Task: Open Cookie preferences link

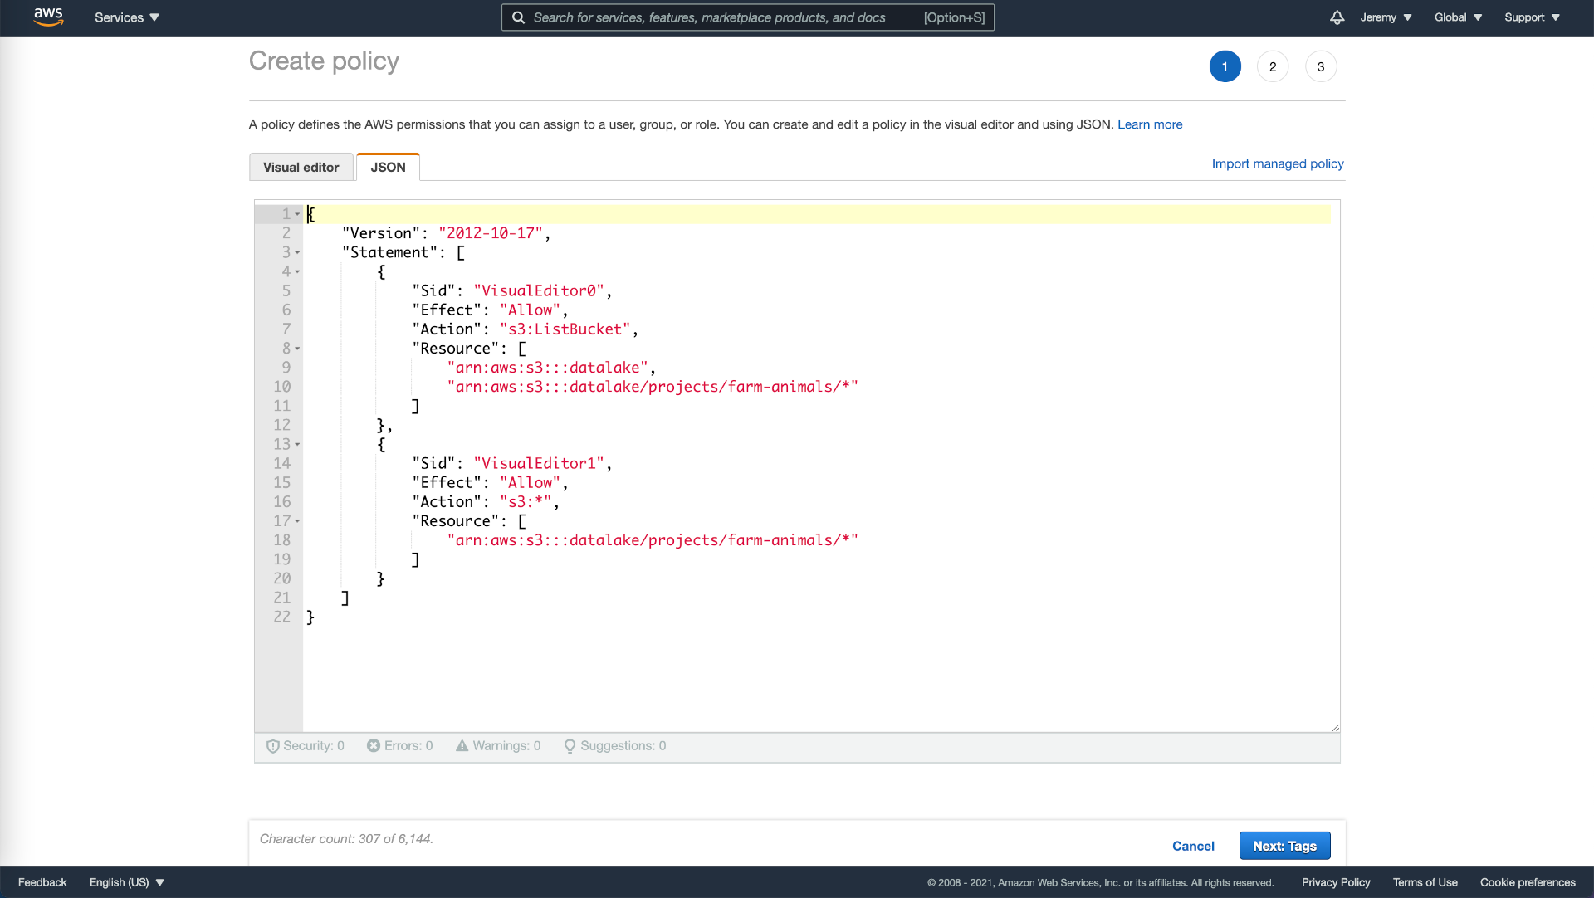Action: (1528, 882)
